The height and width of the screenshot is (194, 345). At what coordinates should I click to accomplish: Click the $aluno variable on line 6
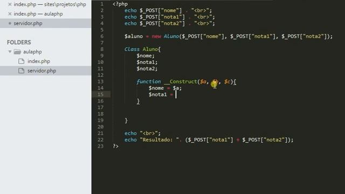point(134,36)
